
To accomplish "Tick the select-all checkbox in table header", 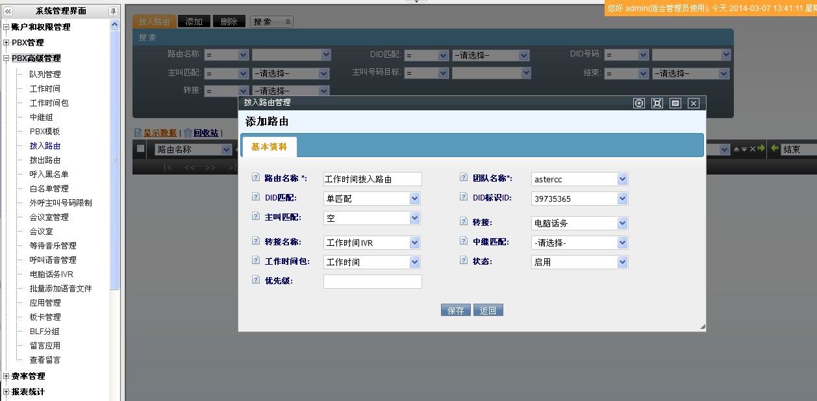I will pyautogui.click(x=140, y=149).
